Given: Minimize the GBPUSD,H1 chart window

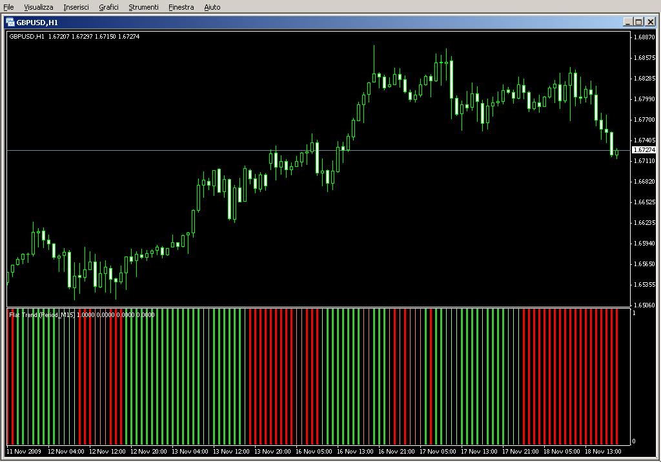Looking at the screenshot, I should [x=627, y=22].
